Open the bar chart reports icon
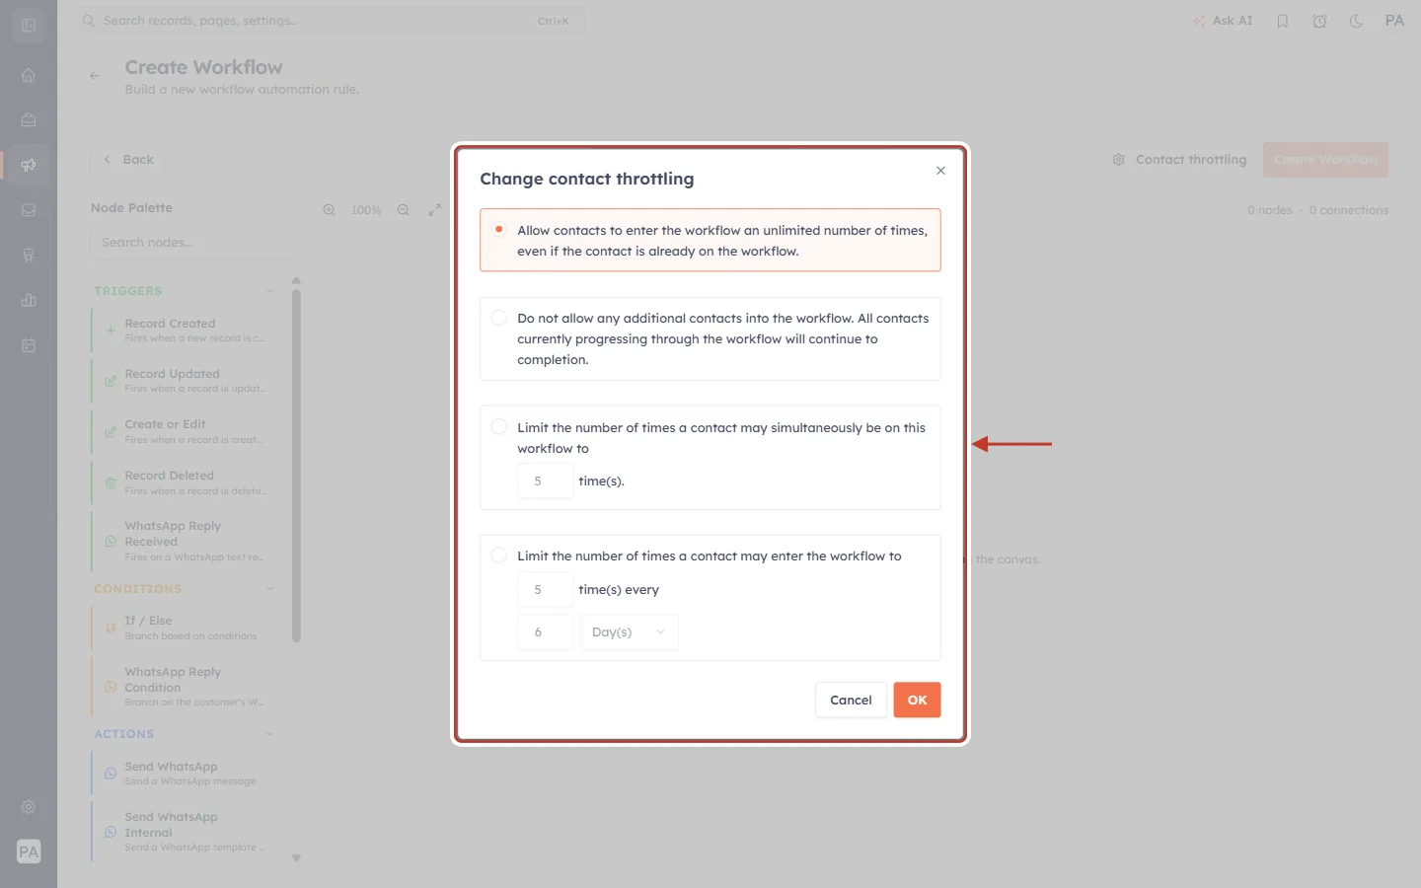The height and width of the screenshot is (888, 1421). pos(29,300)
